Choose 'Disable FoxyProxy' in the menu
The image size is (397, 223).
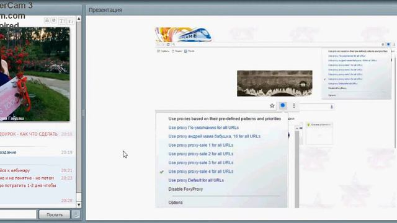tap(185, 189)
